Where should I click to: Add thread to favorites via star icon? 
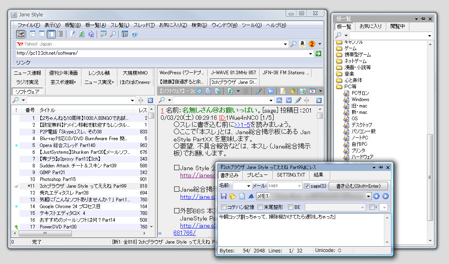(292, 91)
